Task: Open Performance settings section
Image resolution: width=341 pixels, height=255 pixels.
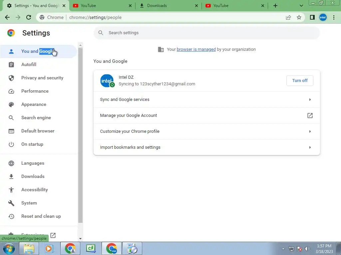Action: pos(39,91)
